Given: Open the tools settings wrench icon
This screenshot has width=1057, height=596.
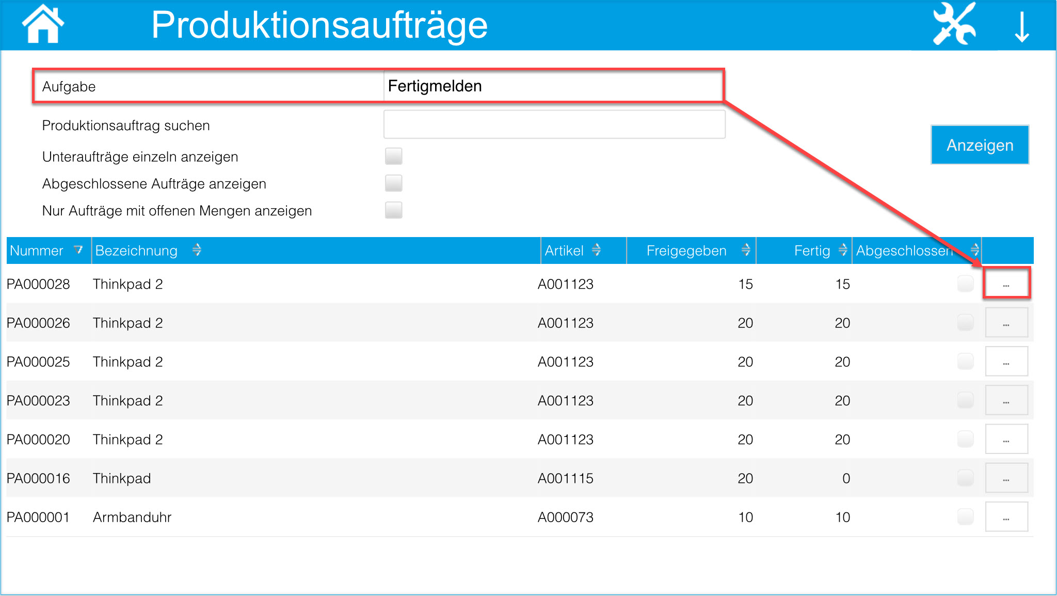Looking at the screenshot, I should pyautogui.click(x=954, y=24).
